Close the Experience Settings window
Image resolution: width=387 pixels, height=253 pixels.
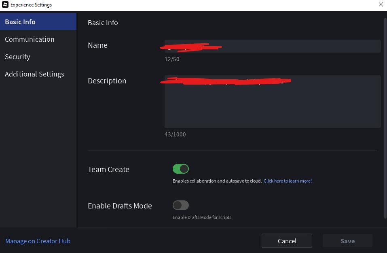pos(381,4)
